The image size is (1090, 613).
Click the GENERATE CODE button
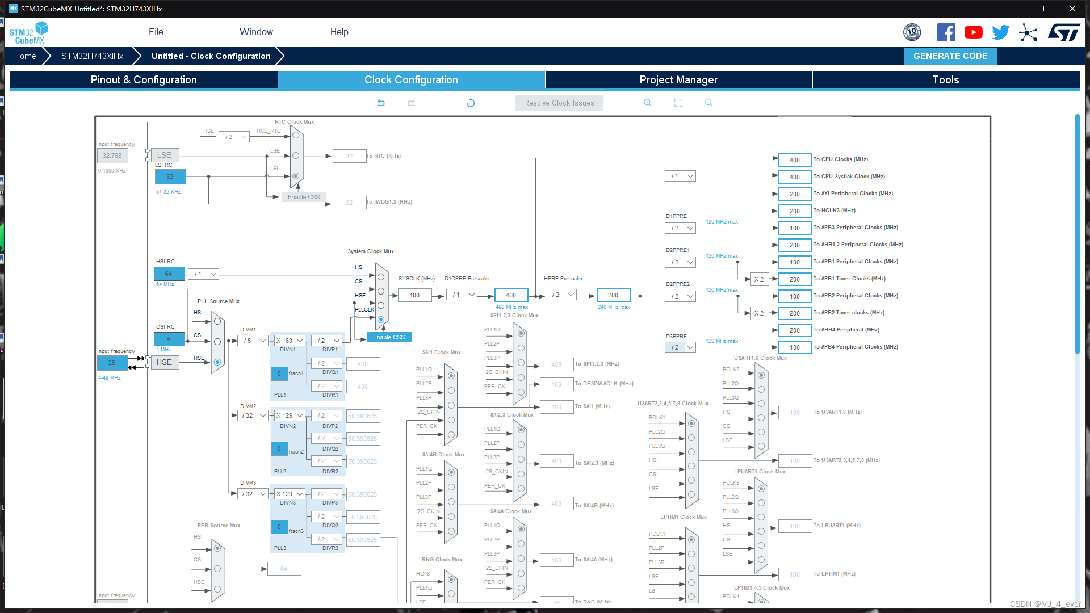[950, 56]
